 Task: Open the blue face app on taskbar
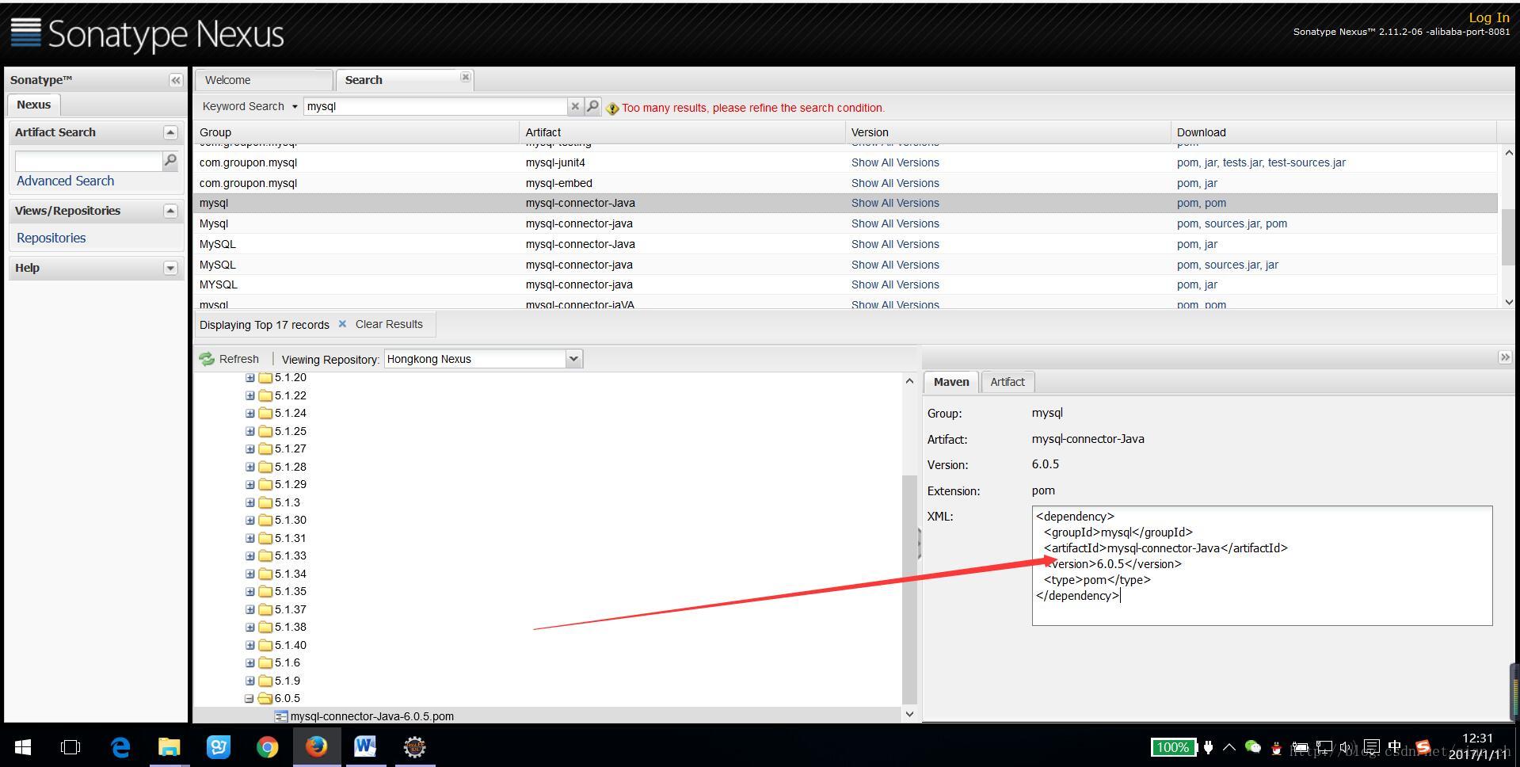(x=219, y=747)
